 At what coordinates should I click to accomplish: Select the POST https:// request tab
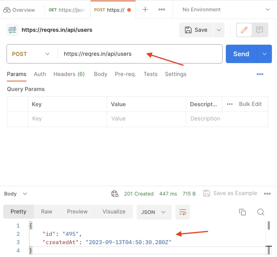tap(113, 10)
